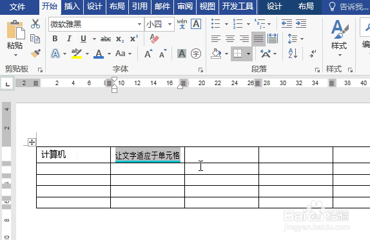
Task: Switch to the 引用 References tab
Action: (x=140, y=6)
